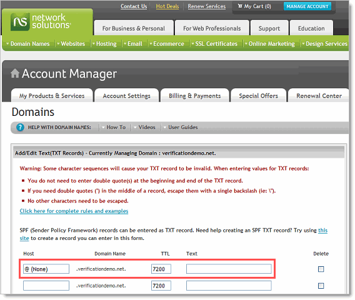Focus the TTL field in the second row
Viewport: 355px width, 300px height.
pyautogui.click(x=161, y=286)
